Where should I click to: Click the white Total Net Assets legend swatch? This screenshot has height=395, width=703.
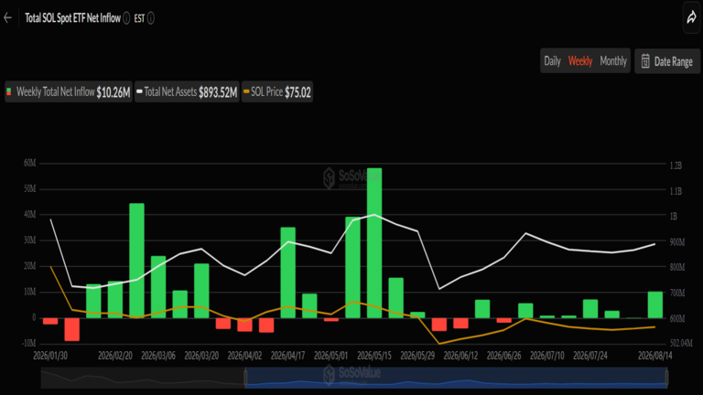click(x=139, y=91)
